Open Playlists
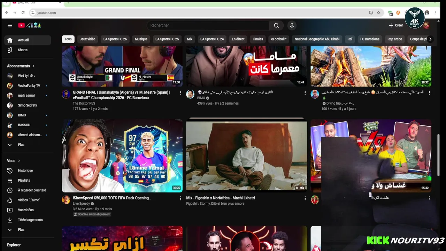This screenshot has height=251, width=446. point(28,180)
